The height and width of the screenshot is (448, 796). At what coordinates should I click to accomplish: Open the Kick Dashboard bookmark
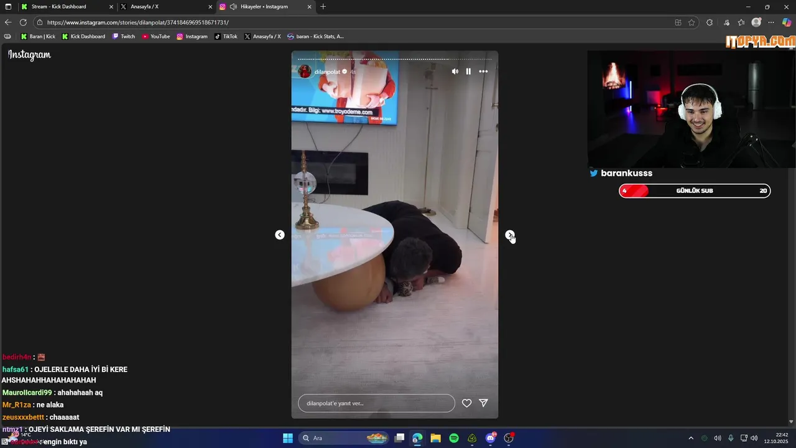(x=83, y=37)
